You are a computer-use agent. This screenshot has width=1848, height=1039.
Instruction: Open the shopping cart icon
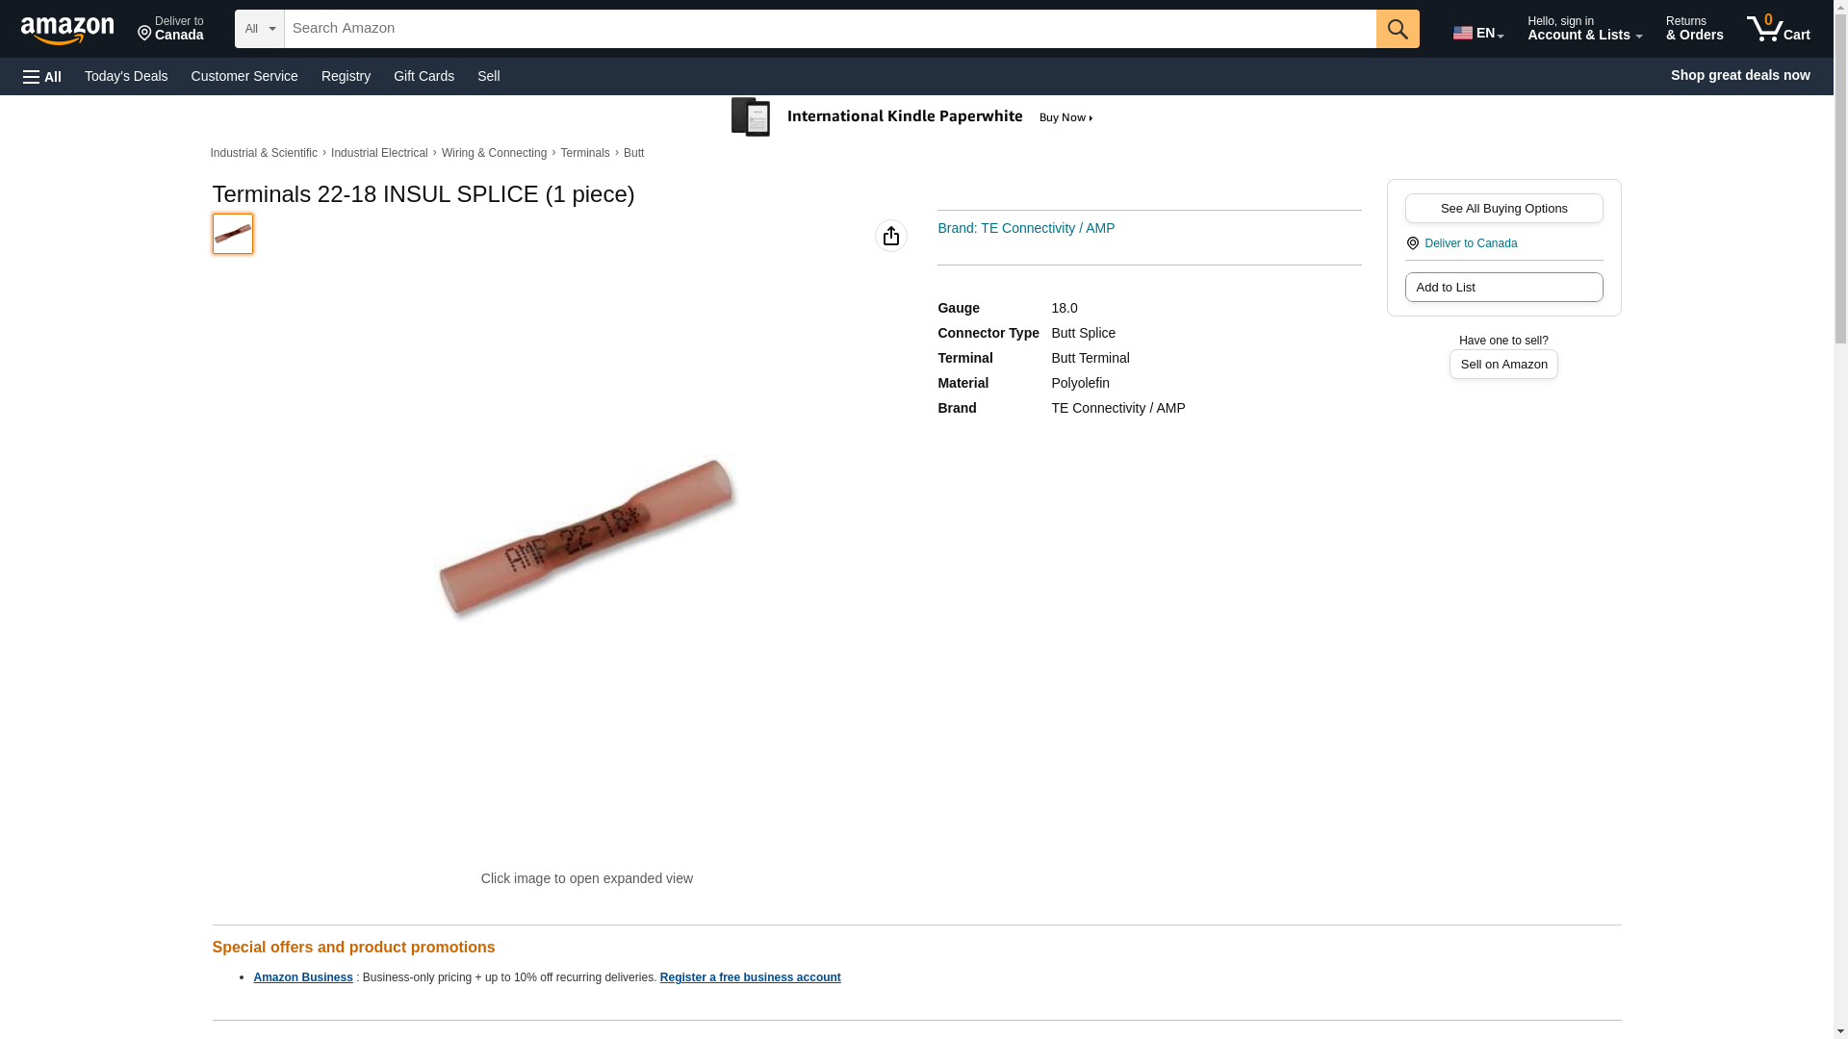point(1778,29)
